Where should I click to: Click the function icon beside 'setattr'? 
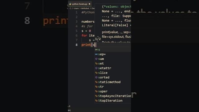(96, 68)
